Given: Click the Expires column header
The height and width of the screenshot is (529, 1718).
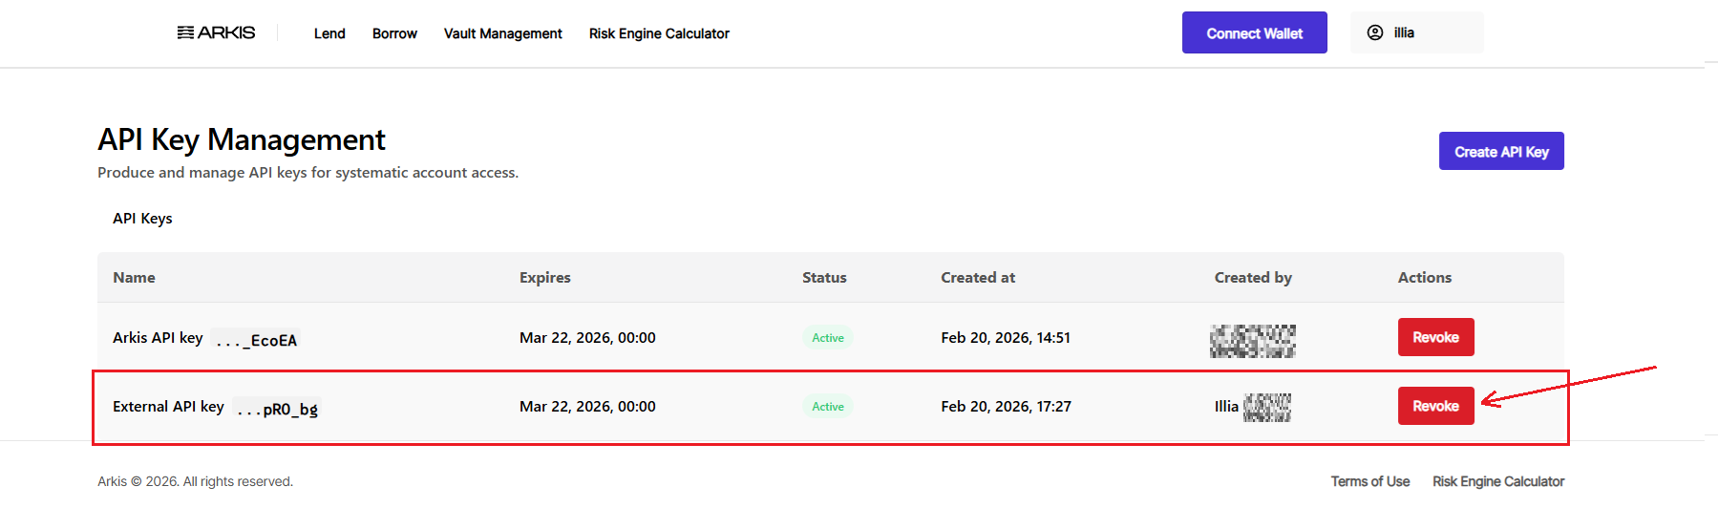Looking at the screenshot, I should (544, 278).
